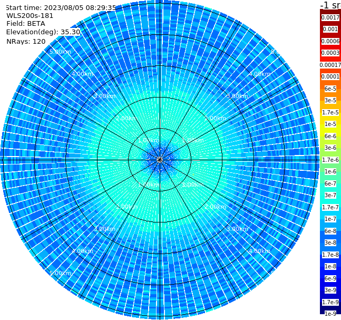Select the 3e-6 colorbar label

click(330, 148)
